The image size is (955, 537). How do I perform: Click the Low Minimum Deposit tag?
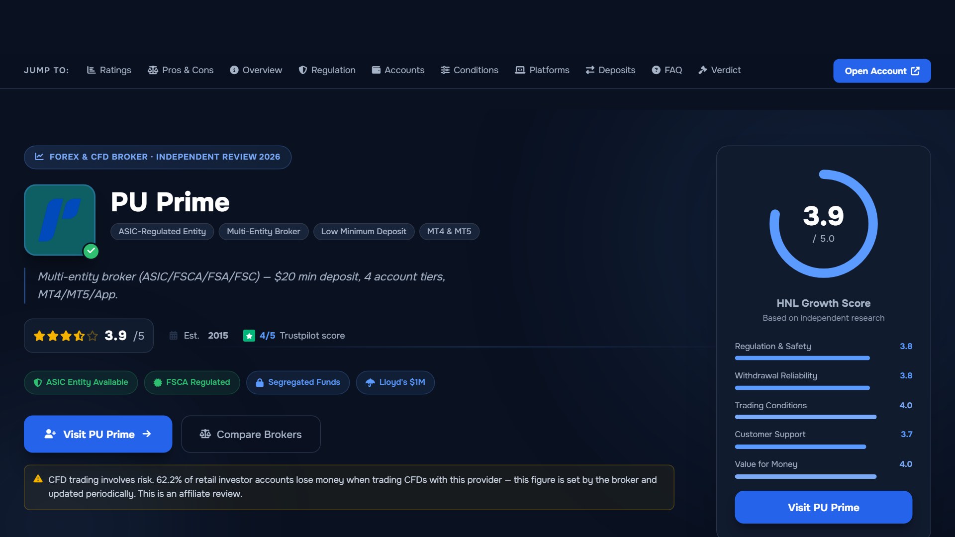coord(364,232)
